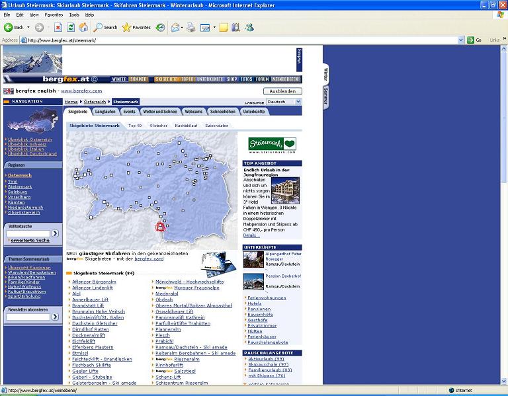Click the Newsletter abonnieren input field
508x396 pixels.
[28, 317]
